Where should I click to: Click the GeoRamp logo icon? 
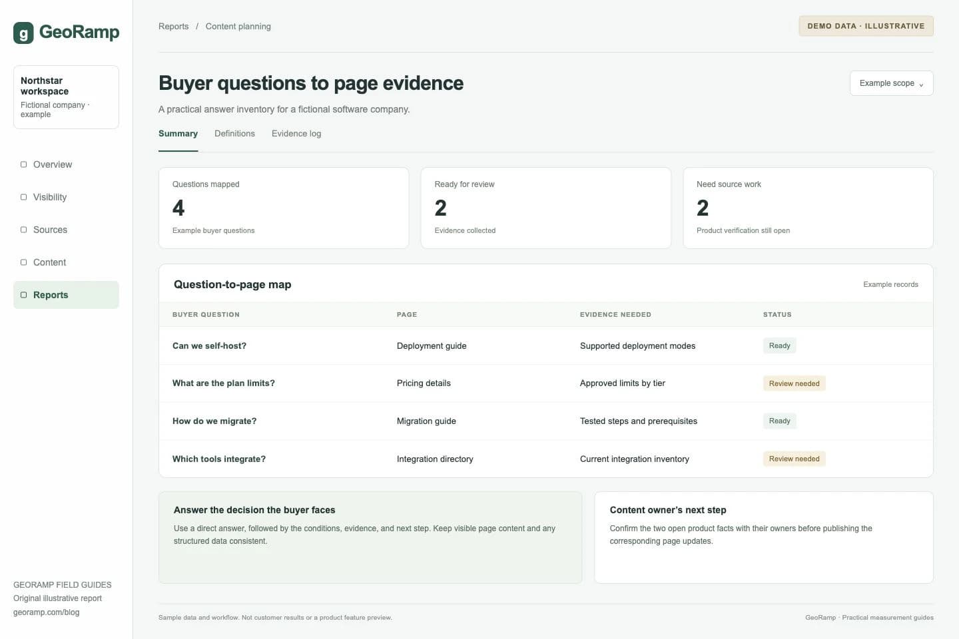[23, 33]
